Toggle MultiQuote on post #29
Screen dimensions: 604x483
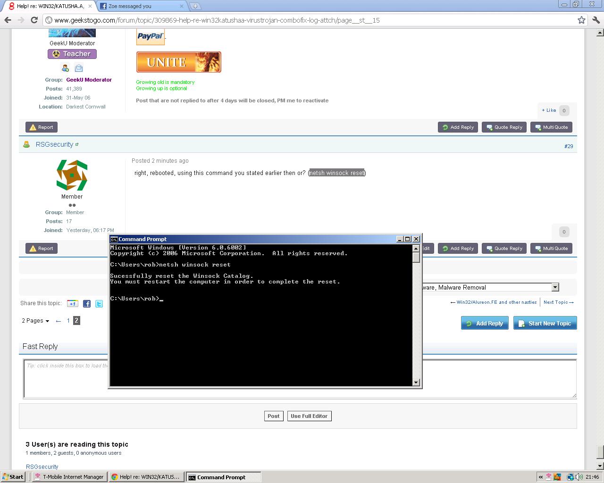[x=551, y=249]
